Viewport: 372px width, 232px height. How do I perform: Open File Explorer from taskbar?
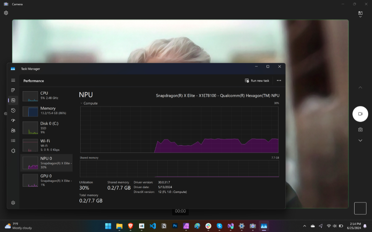point(119,226)
